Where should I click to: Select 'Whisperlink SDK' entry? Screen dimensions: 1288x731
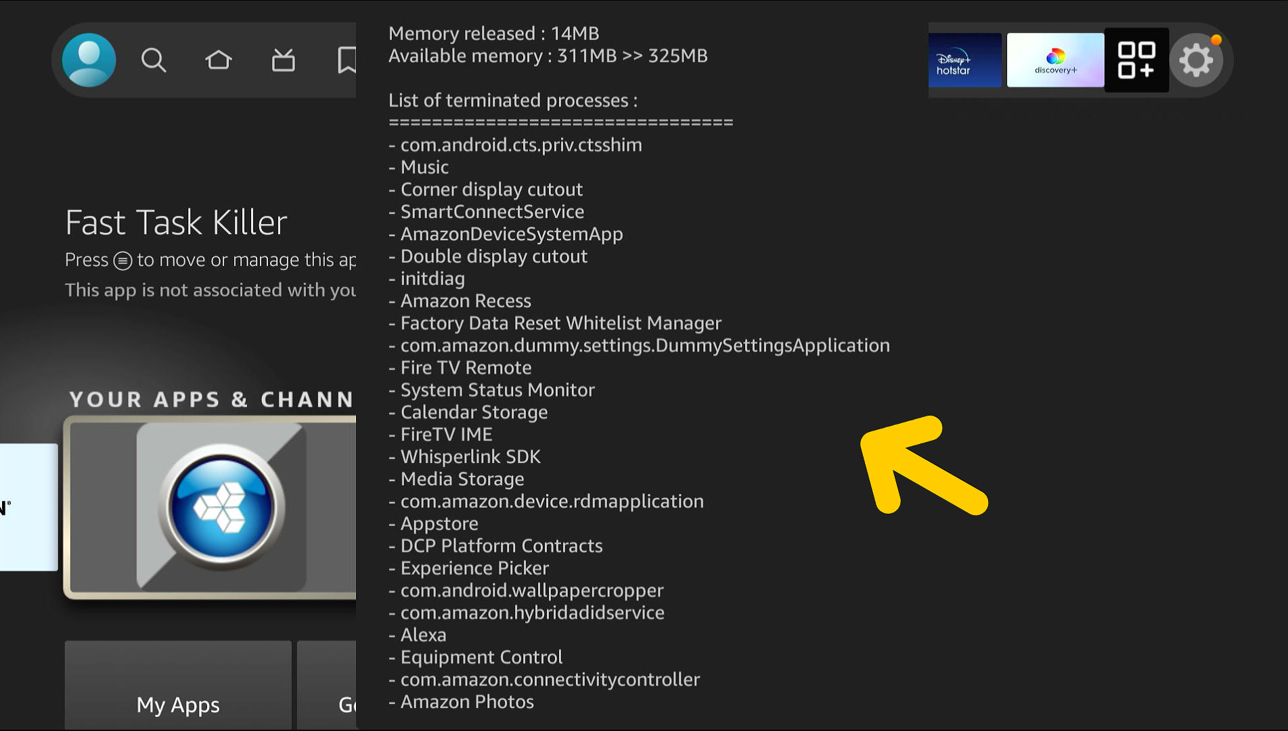(464, 457)
